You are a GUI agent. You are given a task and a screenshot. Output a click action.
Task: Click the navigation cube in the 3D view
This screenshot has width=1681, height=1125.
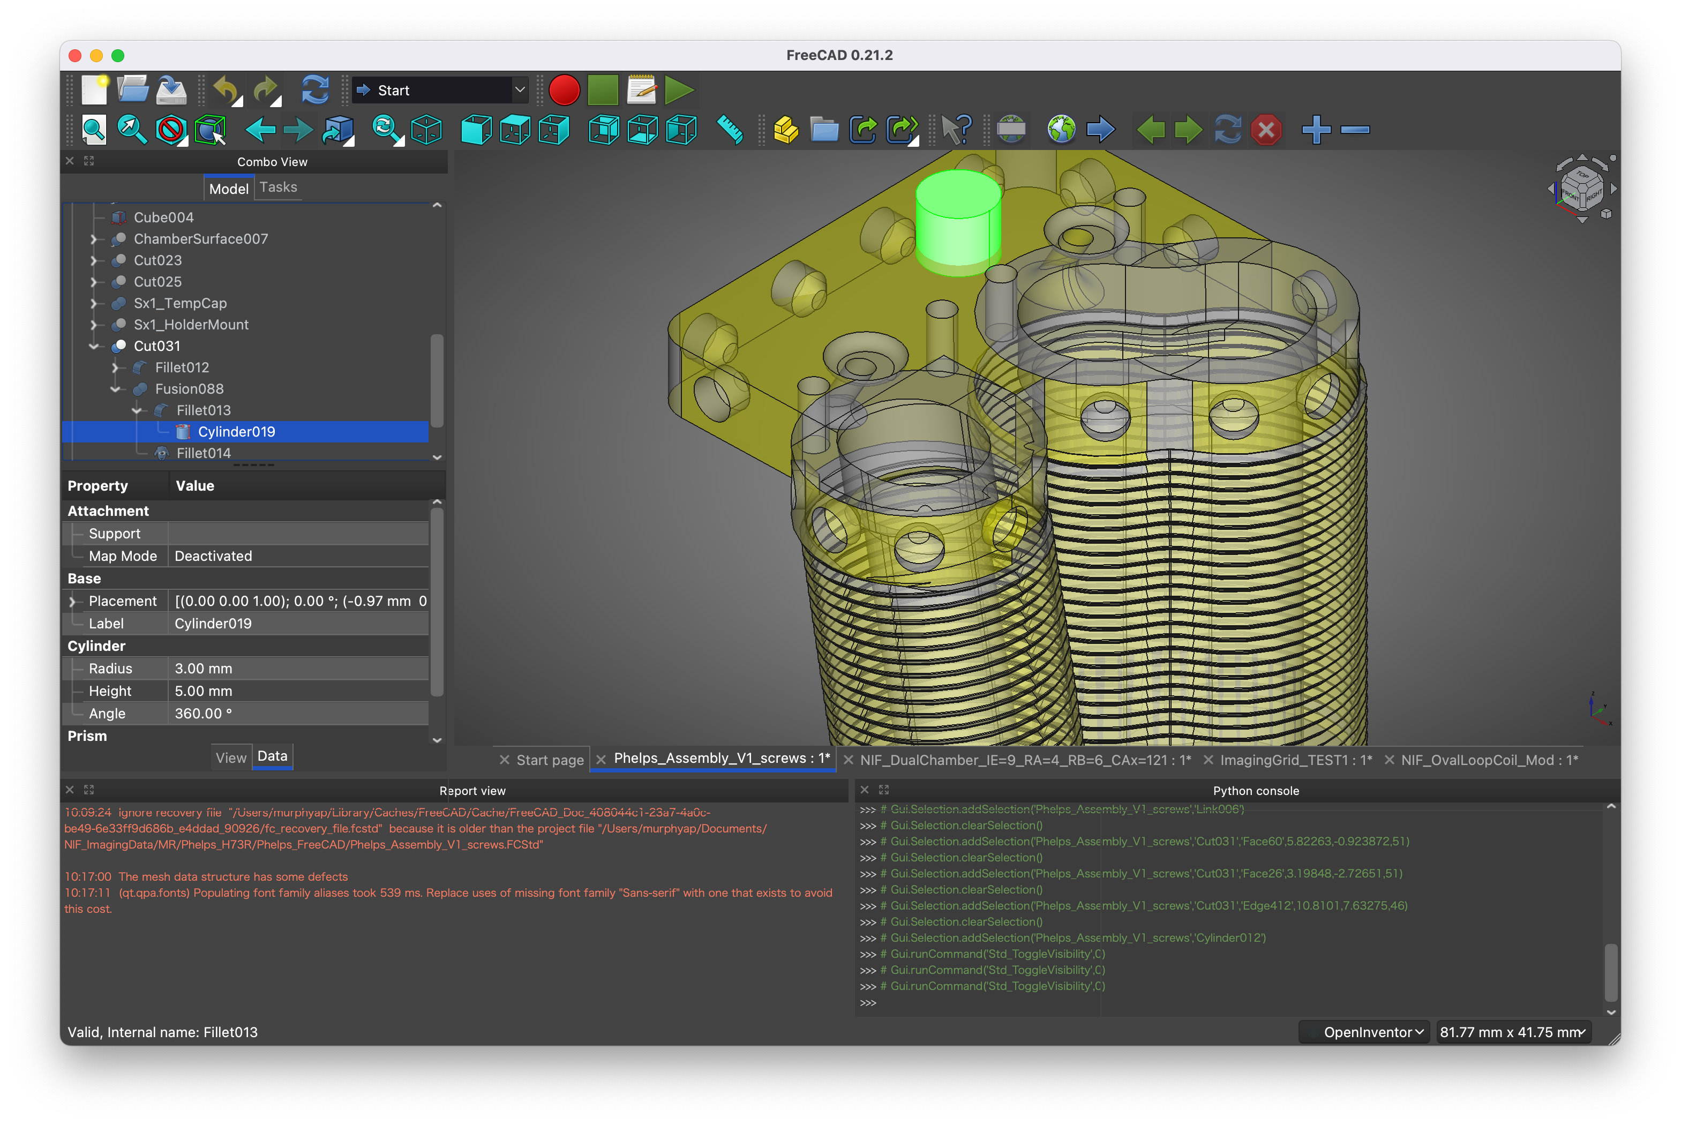click(x=1582, y=189)
